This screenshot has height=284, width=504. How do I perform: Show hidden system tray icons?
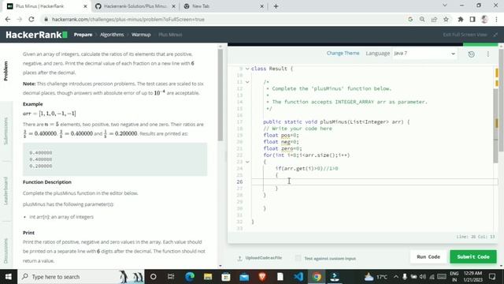(x=395, y=277)
